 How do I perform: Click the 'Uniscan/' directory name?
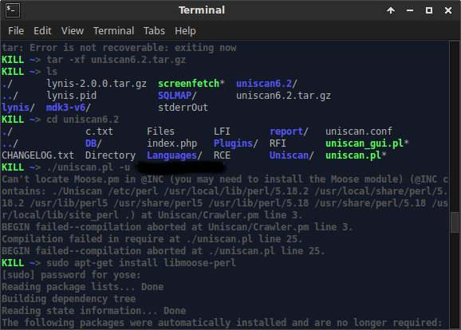pos(292,155)
